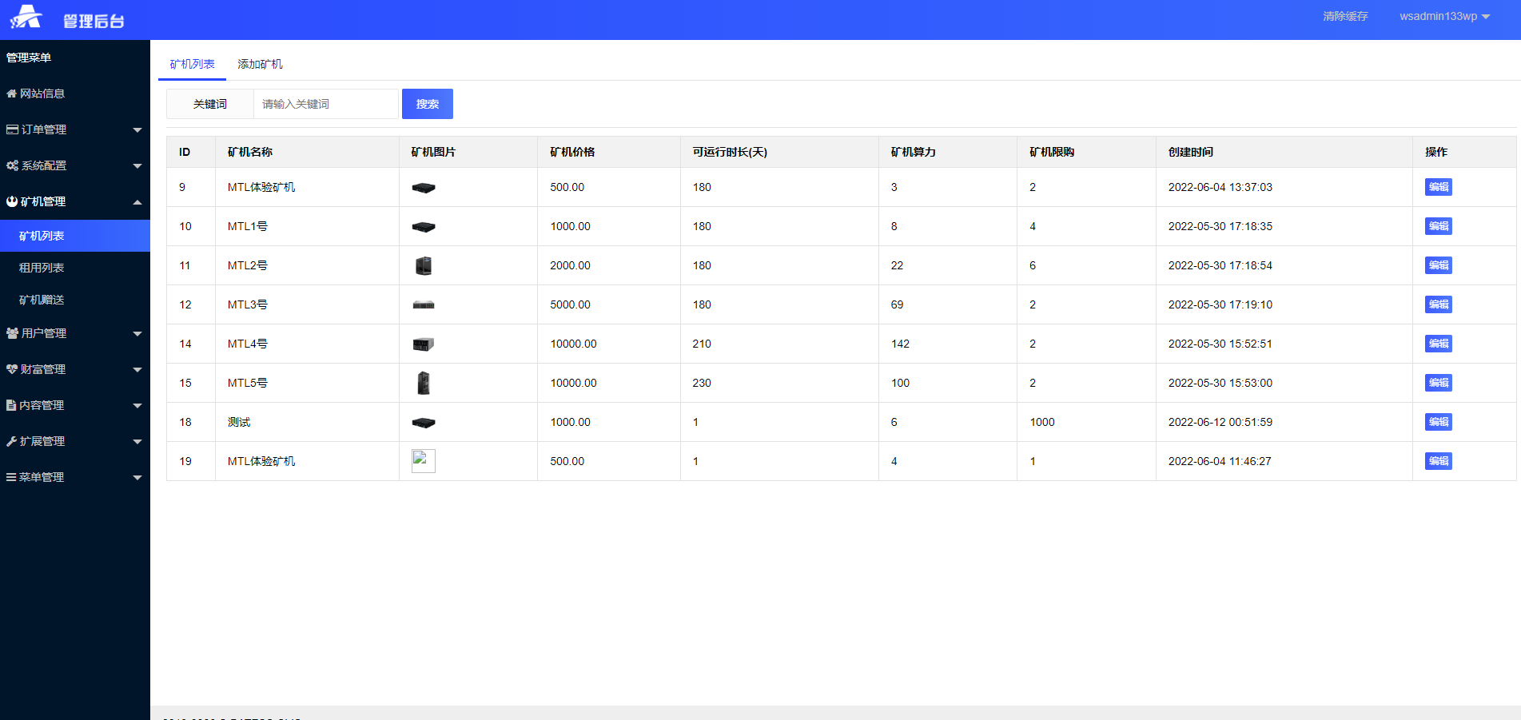
Task: Click the logo in the top header
Action: [x=26, y=17]
